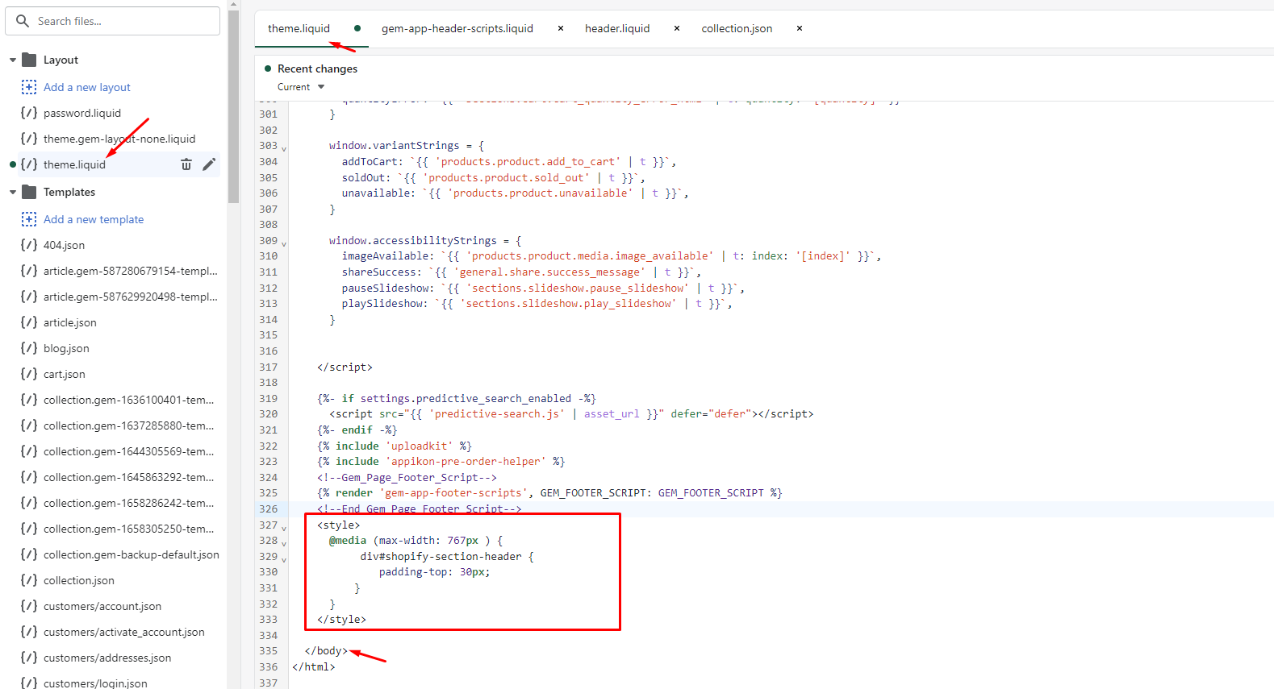The image size is (1274, 689).
Task: Click line number 326 in the gutter
Action: tap(269, 509)
